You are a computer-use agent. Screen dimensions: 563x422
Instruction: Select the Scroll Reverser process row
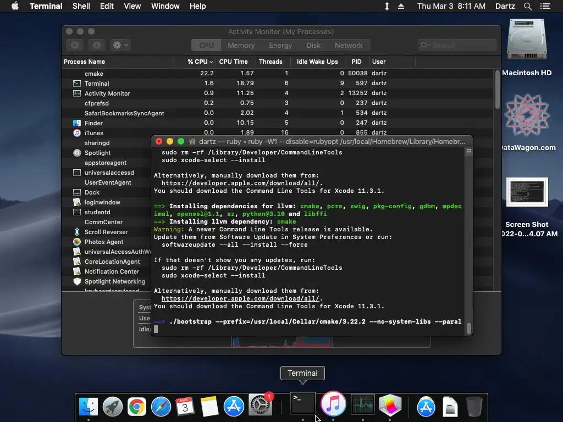click(x=106, y=232)
